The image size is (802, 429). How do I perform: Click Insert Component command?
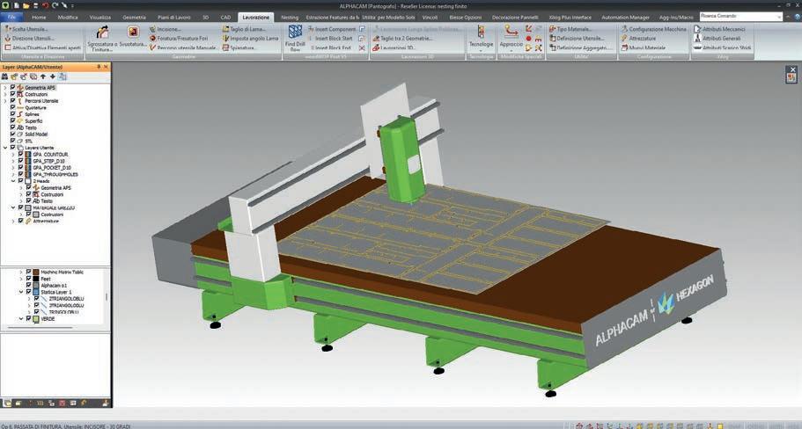(x=331, y=29)
